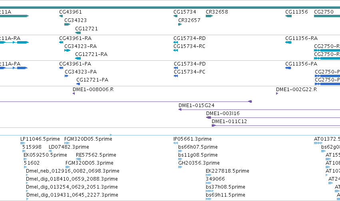Select the DME1-008O06.R marker triangle
This screenshot has height=201, width=340.
point(74,94)
